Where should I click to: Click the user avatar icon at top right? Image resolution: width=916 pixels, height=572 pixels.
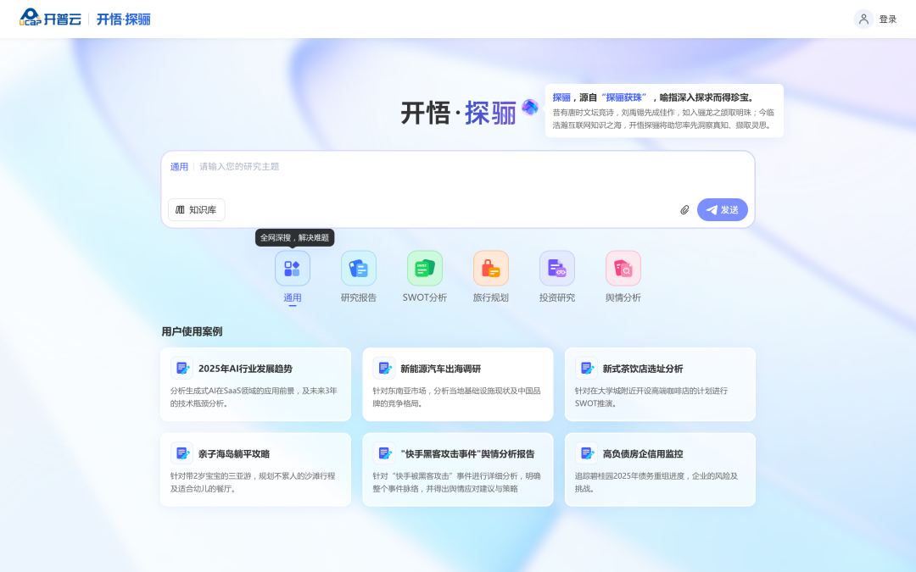863,19
